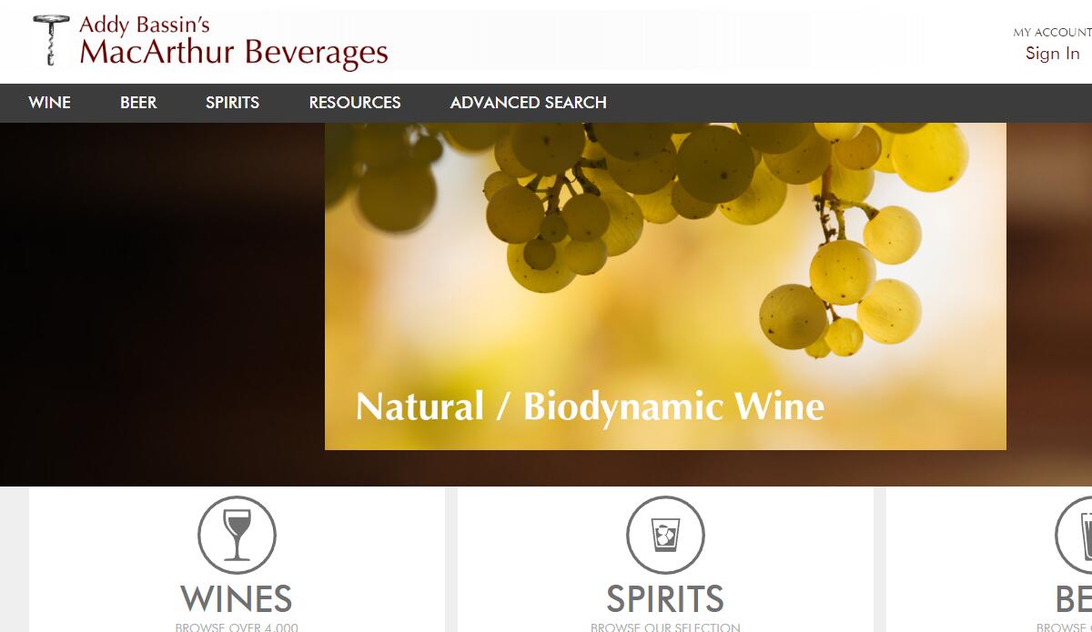Click the Addy Bassin's title text
Screen dimensions: 1092x632
(x=145, y=25)
